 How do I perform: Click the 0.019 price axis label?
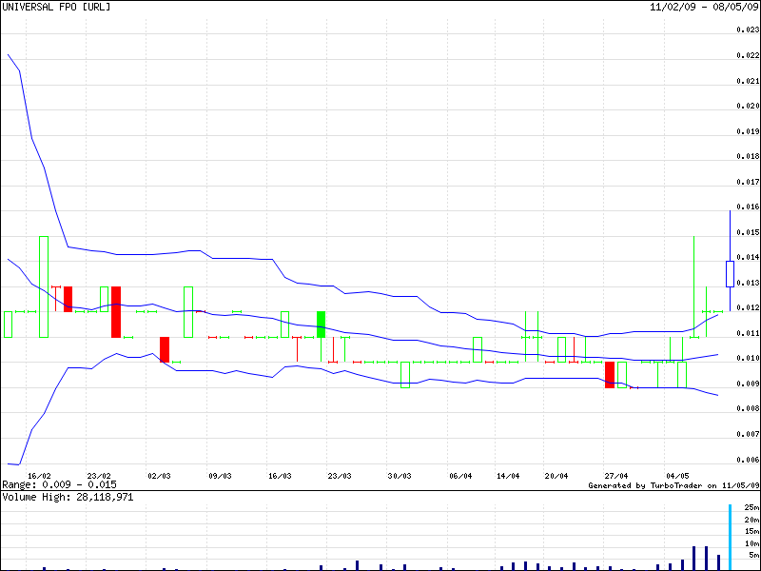click(747, 131)
